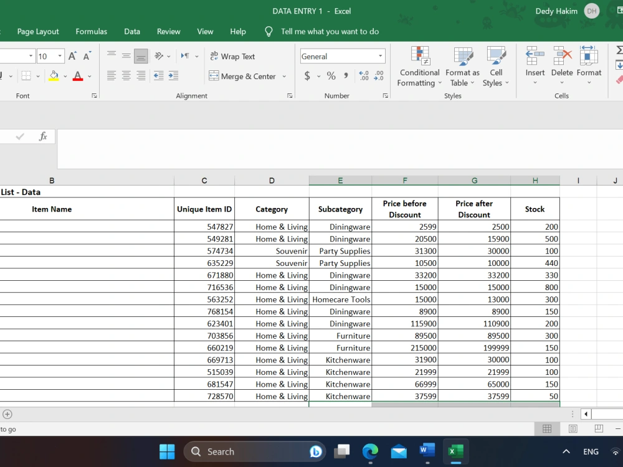Screen dimensions: 623x467
Task: Toggle bottom align button
Action: tap(141, 56)
